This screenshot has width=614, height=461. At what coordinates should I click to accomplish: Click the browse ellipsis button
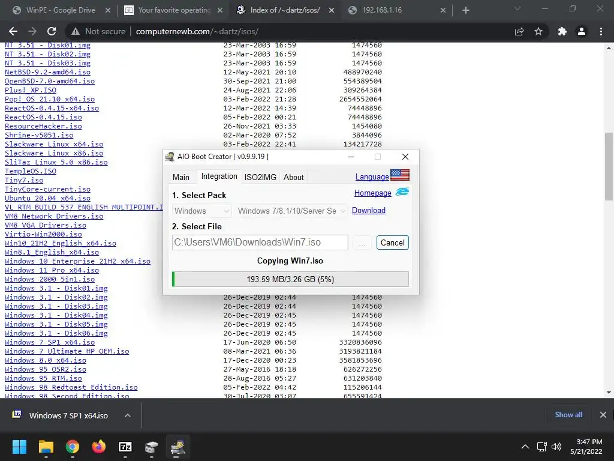362,243
